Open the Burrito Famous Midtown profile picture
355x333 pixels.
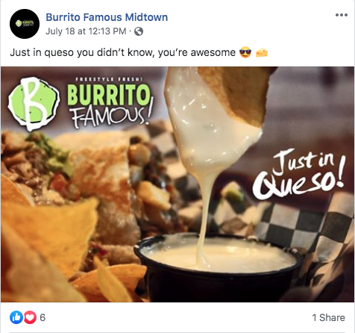[x=25, y=24]
